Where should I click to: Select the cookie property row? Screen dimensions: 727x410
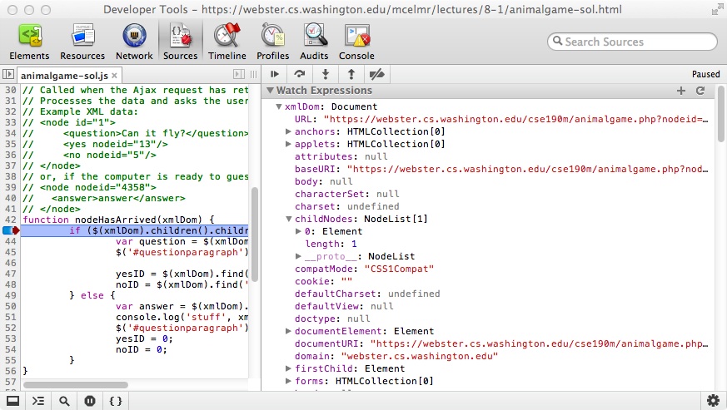[324, 281]
